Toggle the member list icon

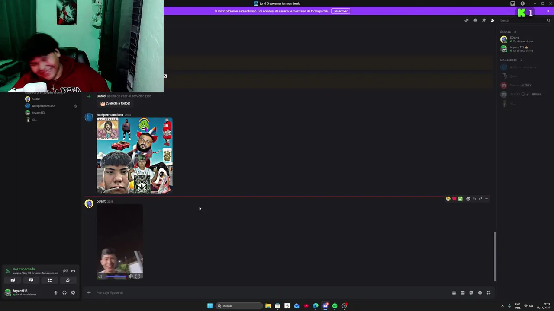pyautogui.click(x=492, y=20)
